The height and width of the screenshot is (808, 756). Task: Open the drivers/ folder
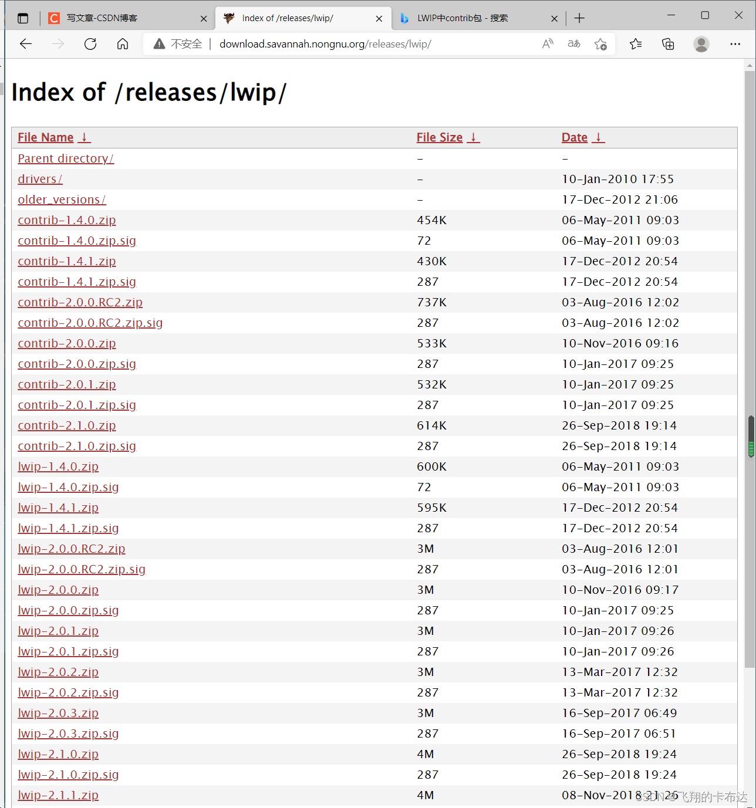tap(40, 179)
